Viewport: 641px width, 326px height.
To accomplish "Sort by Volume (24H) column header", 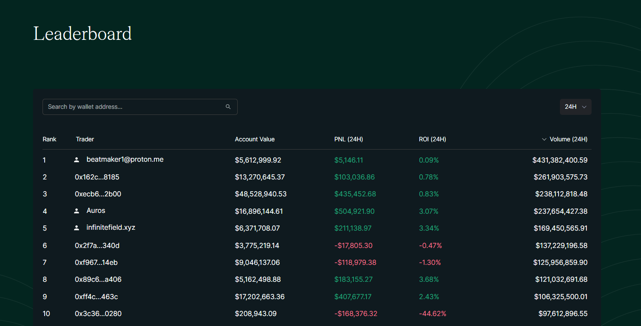I will [569, 139].
